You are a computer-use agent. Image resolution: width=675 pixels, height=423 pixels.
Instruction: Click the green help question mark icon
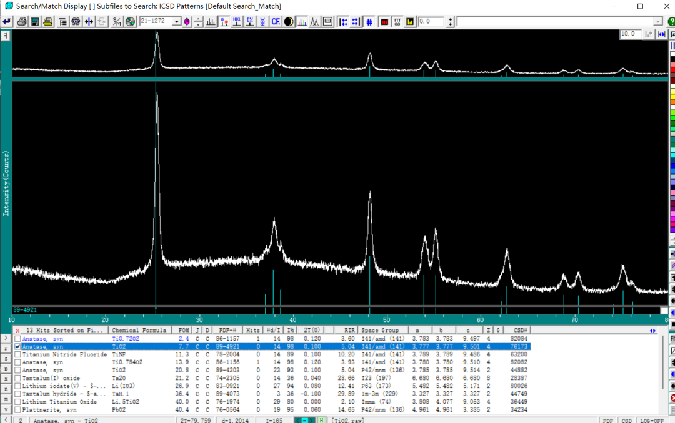pos(671,22)
